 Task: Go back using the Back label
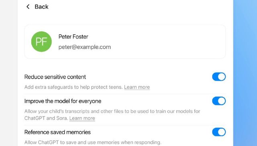pos(41,7)
